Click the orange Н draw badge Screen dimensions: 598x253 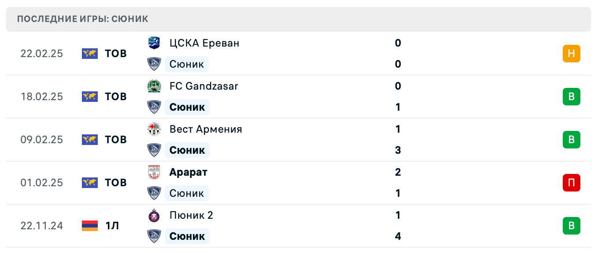[x=571, y=54]
